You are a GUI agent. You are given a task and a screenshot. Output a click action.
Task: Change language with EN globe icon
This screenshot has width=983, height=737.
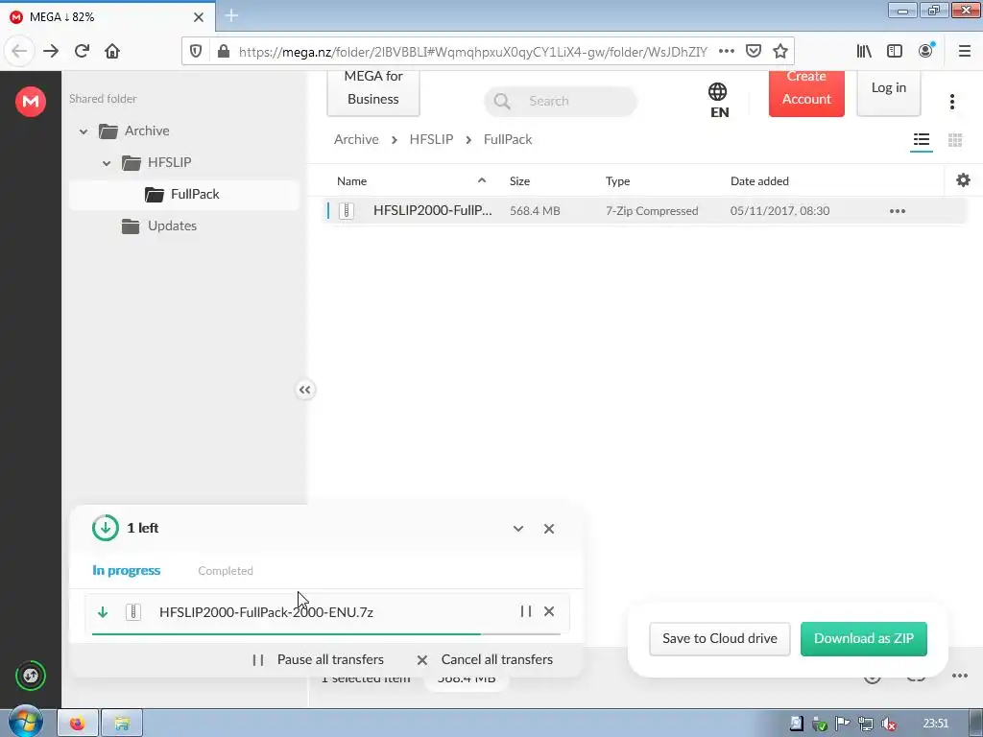pyautogui.click(x=718, y=100)
